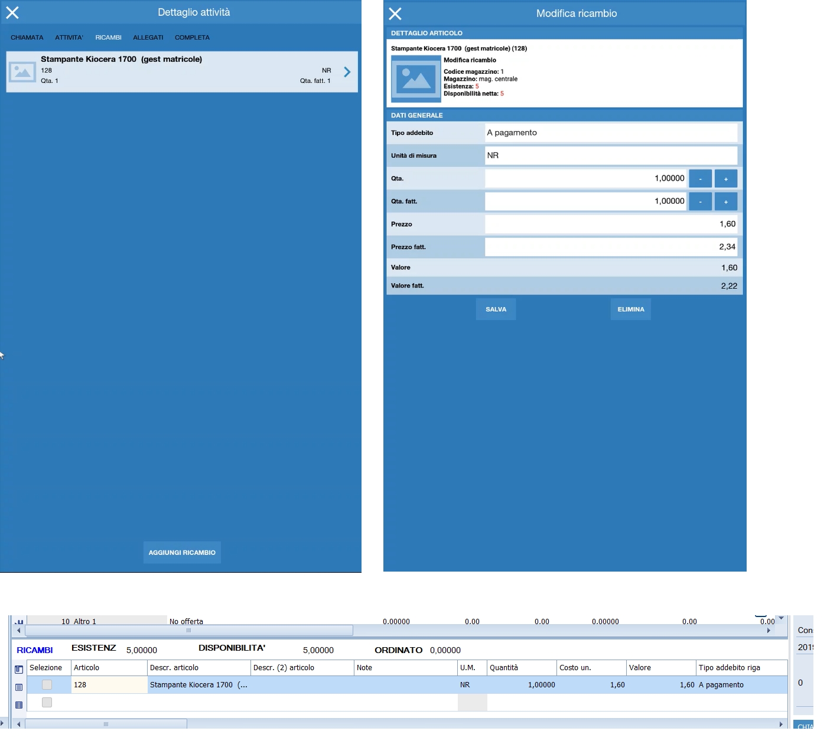The height and width of the screenshot is (744, 827).
Task: Close the Modifica ricambio panel
Action: pyautogui.click(x=395, y=14)
